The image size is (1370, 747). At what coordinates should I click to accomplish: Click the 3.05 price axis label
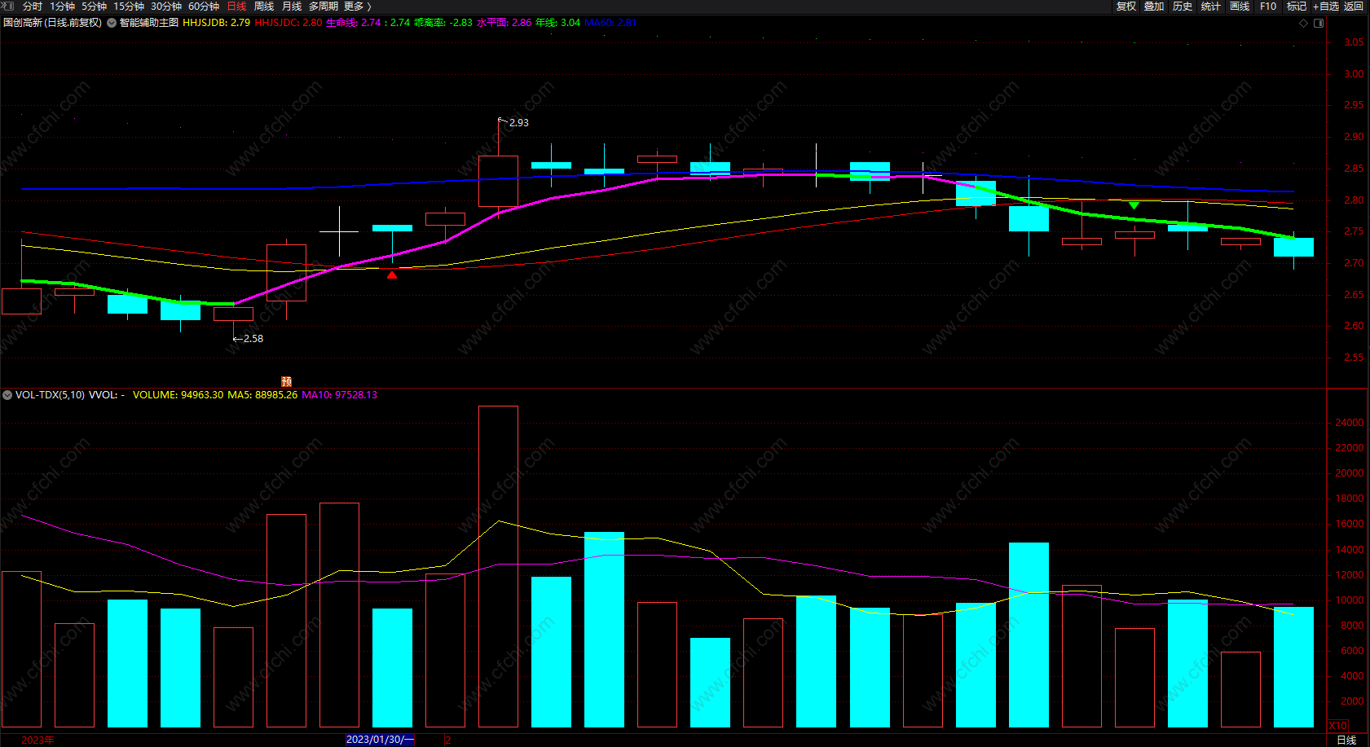click(x=1354, y=42)
